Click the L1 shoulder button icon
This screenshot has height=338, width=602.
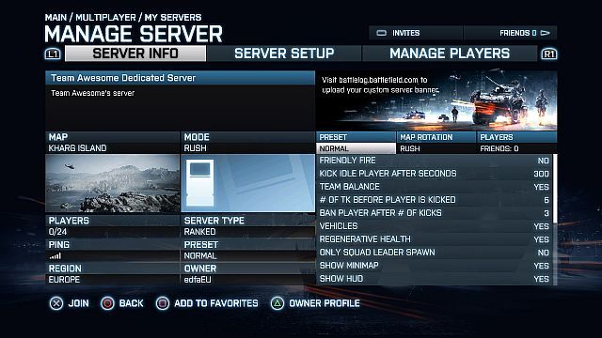point(53,54)
